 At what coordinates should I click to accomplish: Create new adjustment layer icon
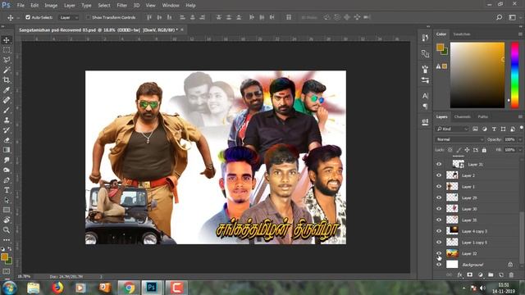point(481,275)
